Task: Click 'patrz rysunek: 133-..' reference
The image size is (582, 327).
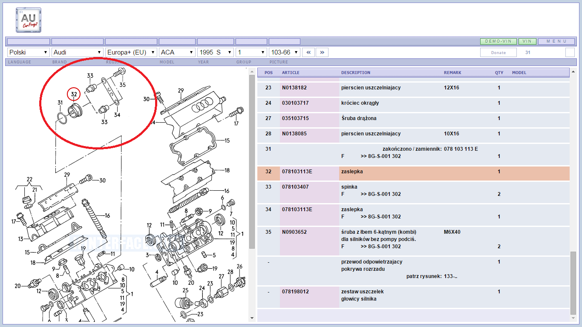Action: pyautogui.click(x=432, y=276)
